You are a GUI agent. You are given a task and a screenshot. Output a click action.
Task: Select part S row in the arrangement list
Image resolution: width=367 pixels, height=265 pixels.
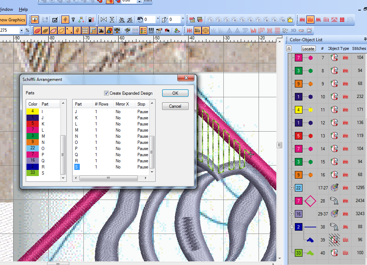click(77, 167)
